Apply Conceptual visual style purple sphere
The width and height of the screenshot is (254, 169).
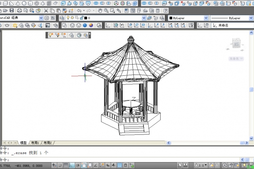pyautogui.click(x=91, y=25)
